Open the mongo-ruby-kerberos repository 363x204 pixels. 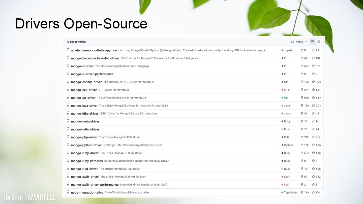tap(87, 161)
